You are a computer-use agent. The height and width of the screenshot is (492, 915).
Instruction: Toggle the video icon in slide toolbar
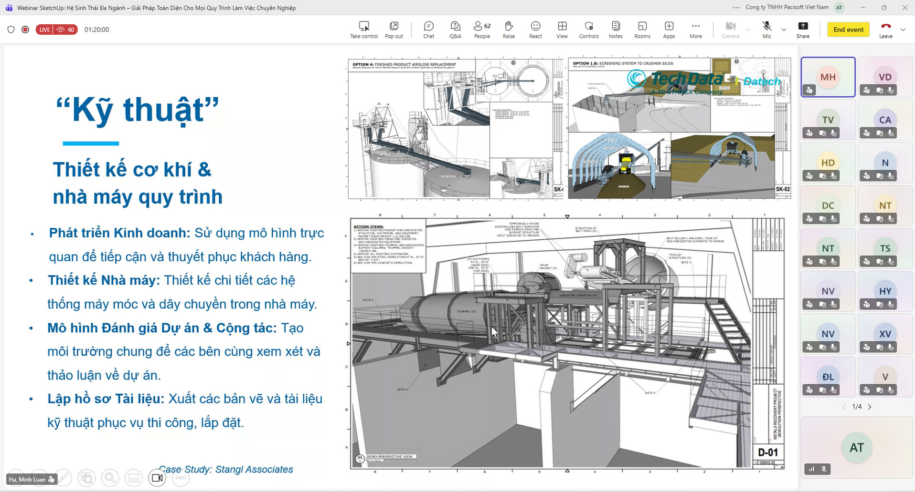157,478
